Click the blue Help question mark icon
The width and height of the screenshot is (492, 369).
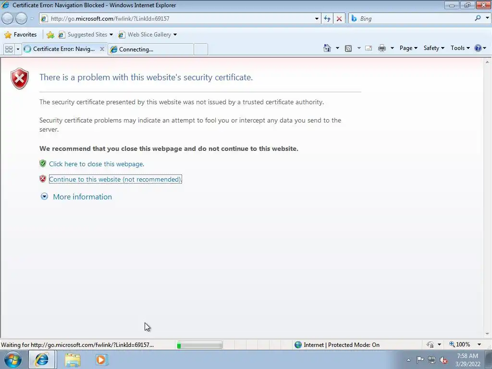click(478, 48)
